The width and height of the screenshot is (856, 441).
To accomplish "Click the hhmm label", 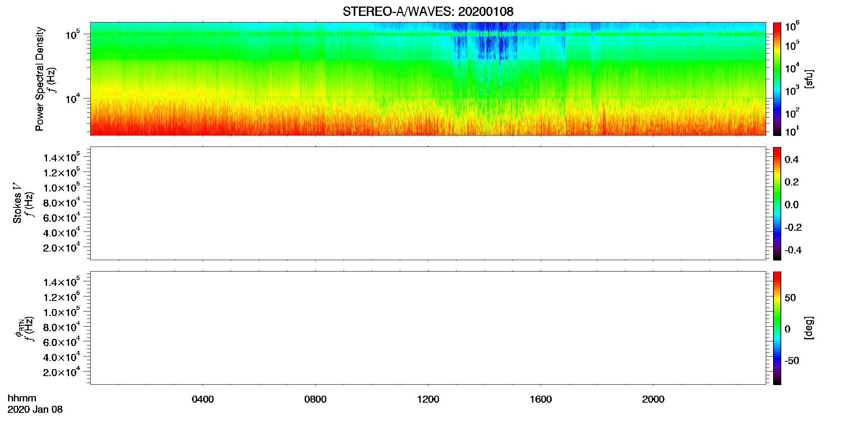I will [x=22, y=398].
